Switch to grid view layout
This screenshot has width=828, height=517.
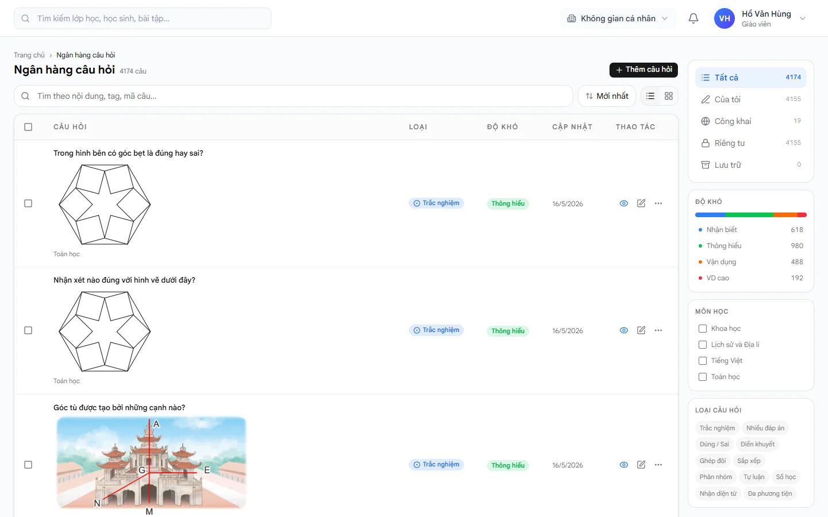point(668,96)
